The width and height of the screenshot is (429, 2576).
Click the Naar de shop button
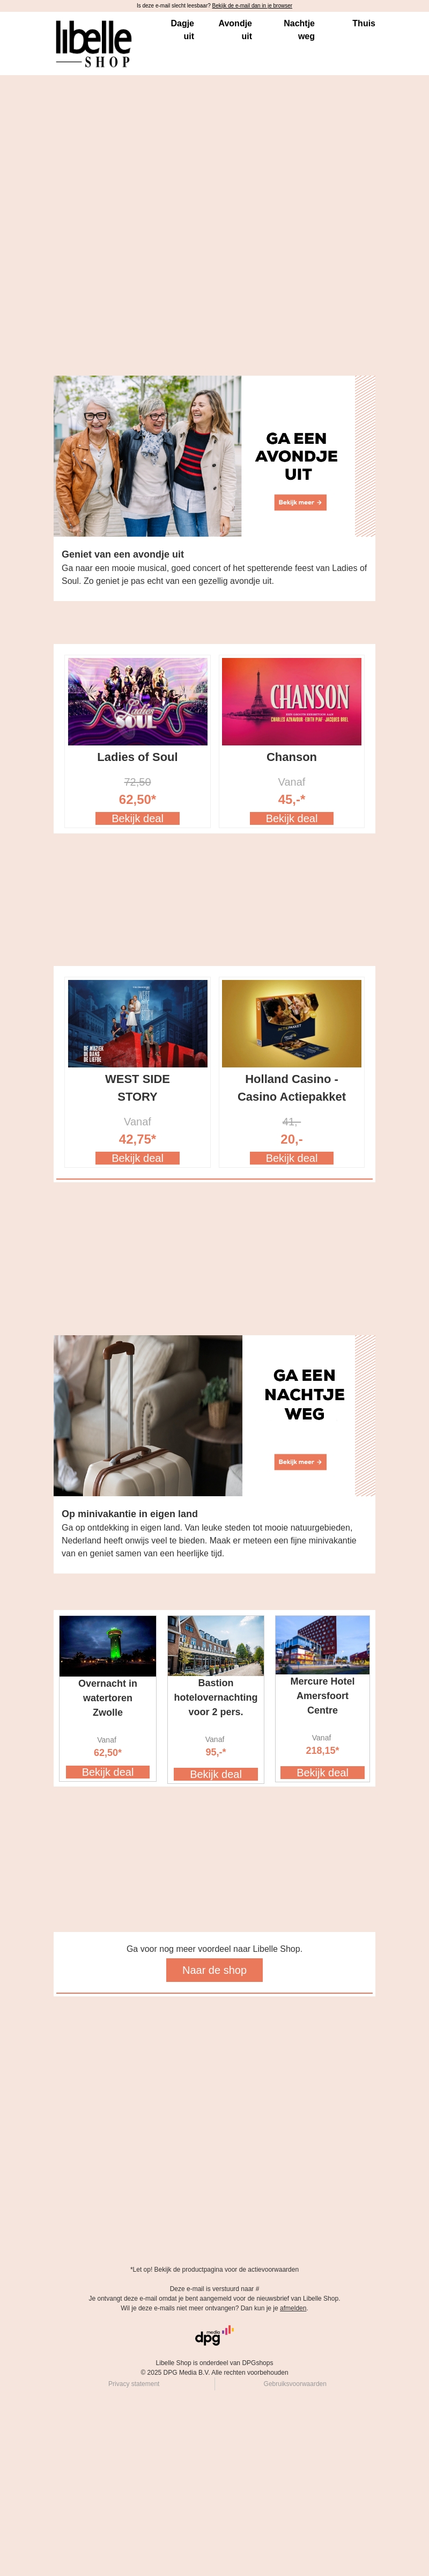tap(214, 1970)
